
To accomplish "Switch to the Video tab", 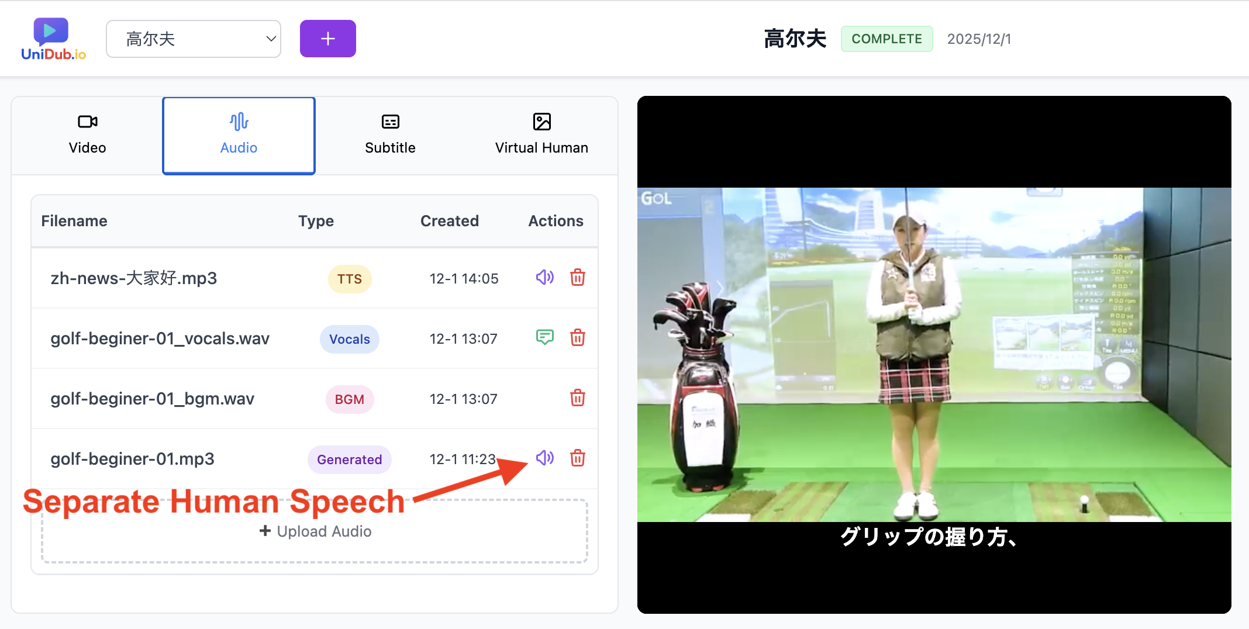I will [87, 134].
